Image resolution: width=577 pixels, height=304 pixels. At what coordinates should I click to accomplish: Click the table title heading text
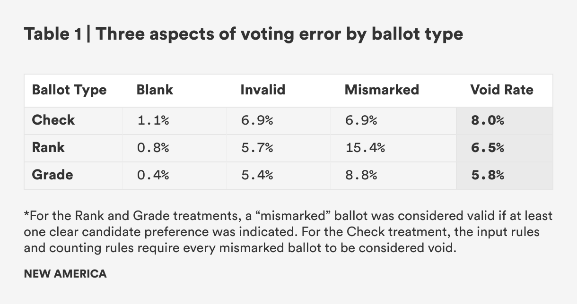click(x=243, y=34)
